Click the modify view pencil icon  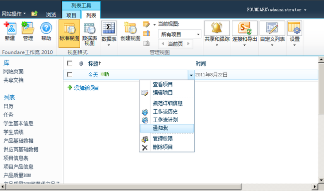click(146, 24)
